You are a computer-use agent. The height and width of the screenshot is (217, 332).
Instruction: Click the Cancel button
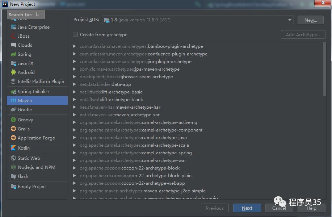tap(279, 208)
